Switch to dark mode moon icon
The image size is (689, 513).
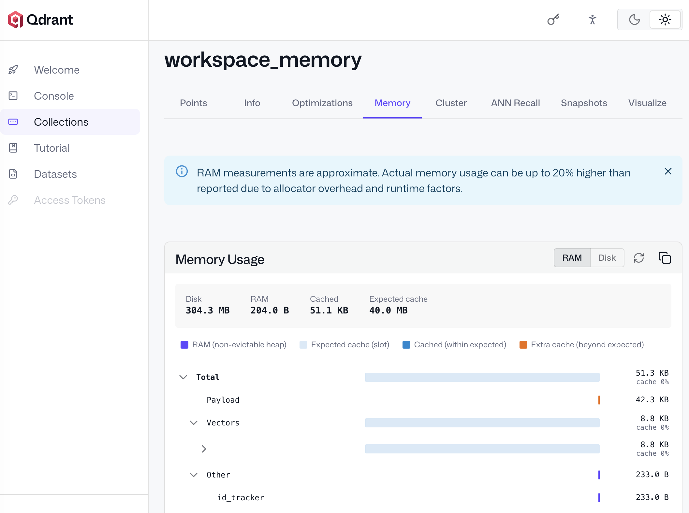634,20
